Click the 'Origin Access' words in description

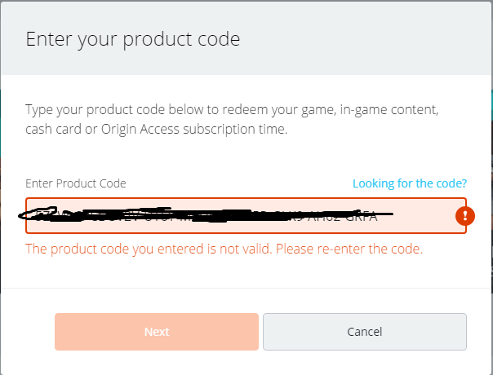tap(140, 129)
